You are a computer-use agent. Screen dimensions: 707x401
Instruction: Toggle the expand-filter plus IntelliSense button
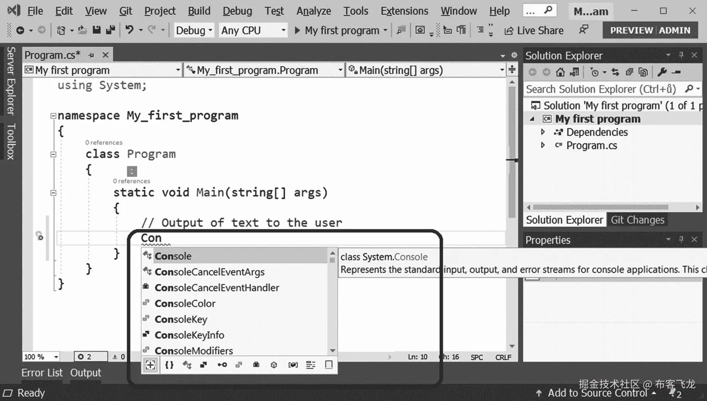(150, 365)
